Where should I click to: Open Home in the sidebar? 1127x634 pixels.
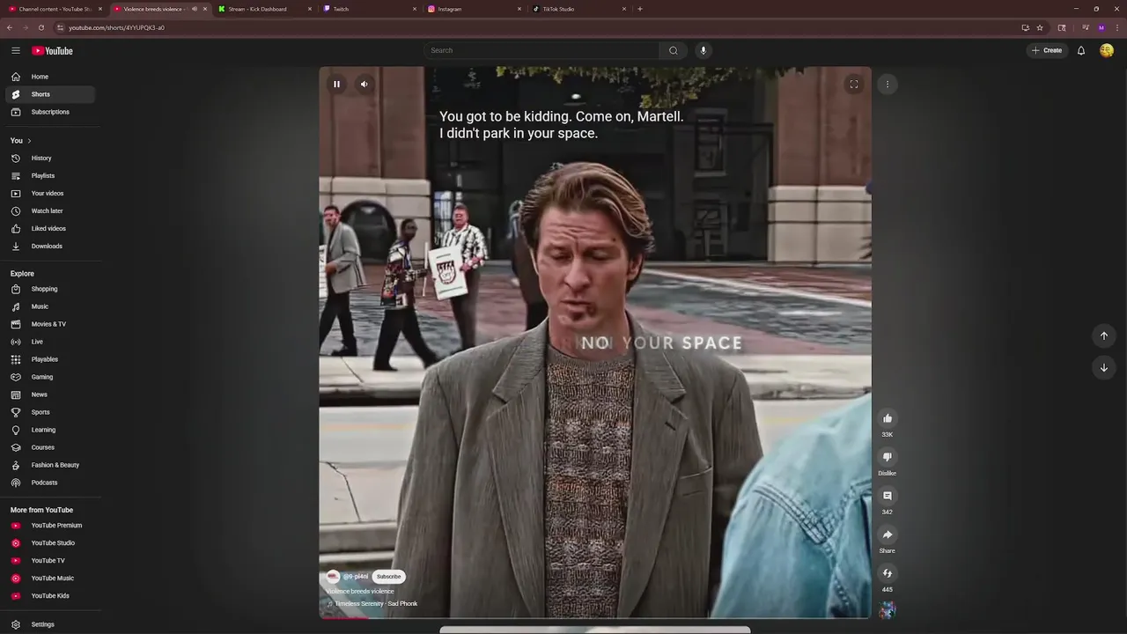(x=50, y=77)
